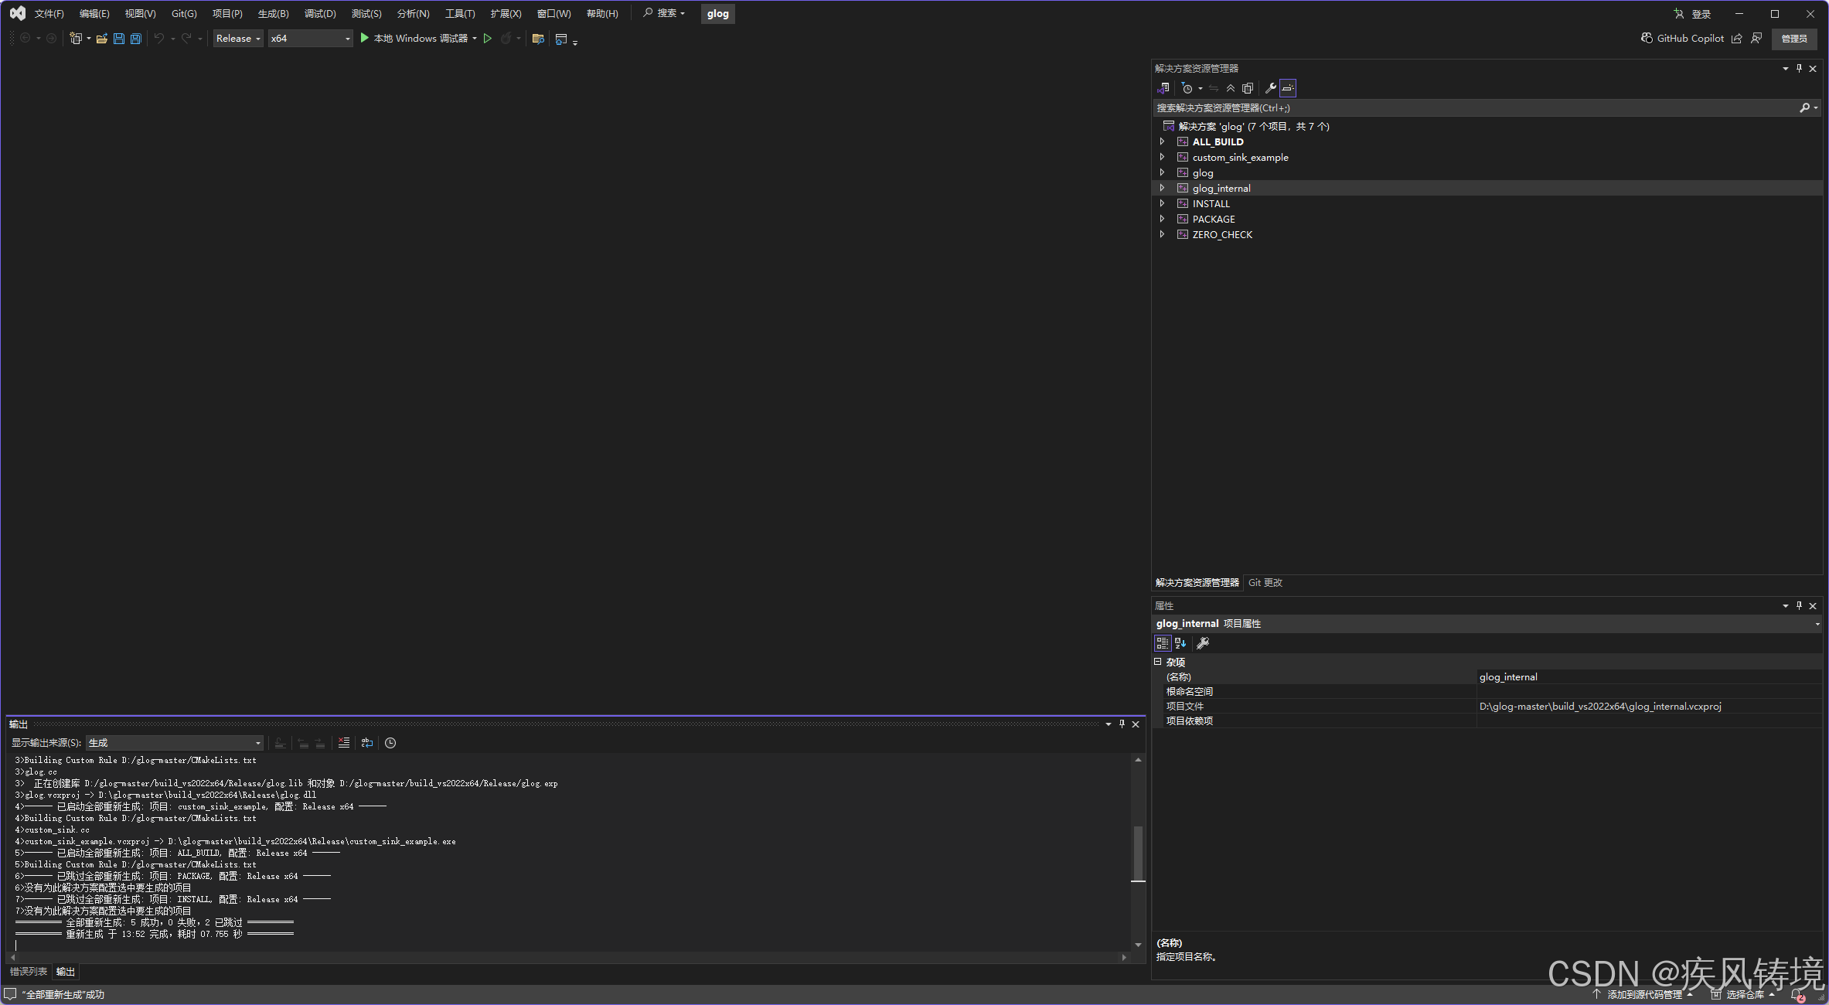Image resolution: width=1829 pixels, height=1005 pixels.
Task: Open GitHub Copilot from the title bar
Action: tap(1683, 39)
